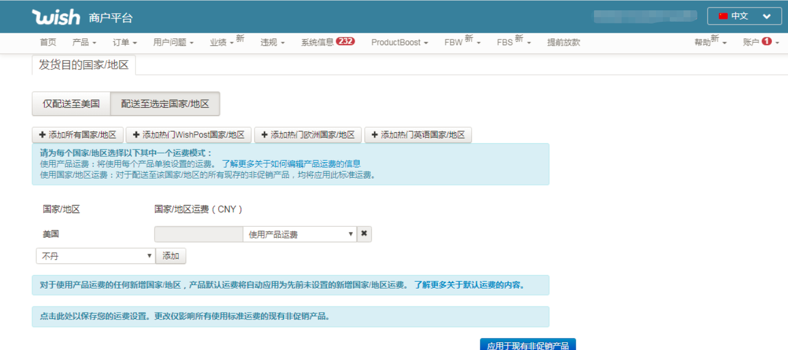Open 系统信息 in the navigation
Screen dimensions: 788x350
317,42
